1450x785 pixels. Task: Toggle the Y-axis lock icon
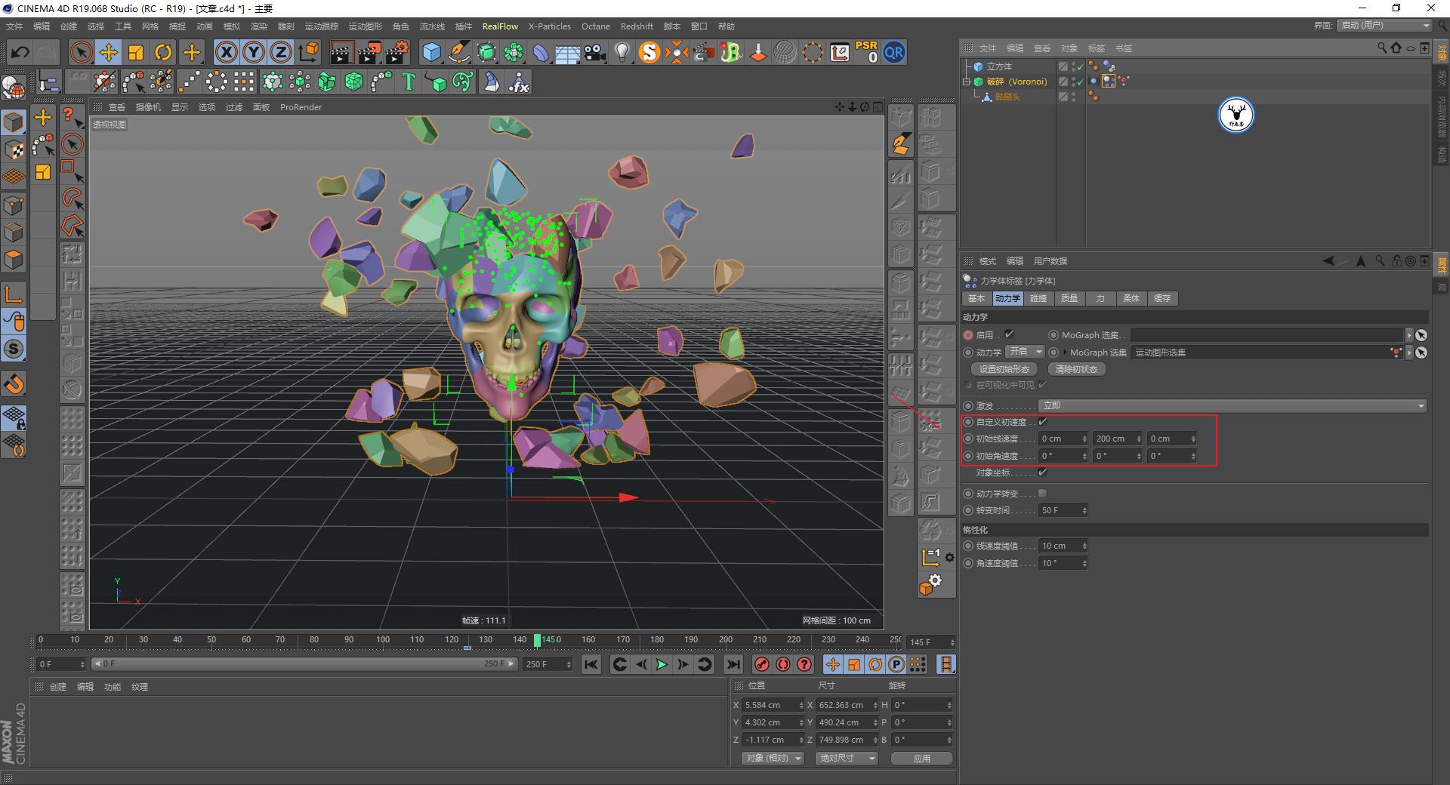tap(253, 52)
